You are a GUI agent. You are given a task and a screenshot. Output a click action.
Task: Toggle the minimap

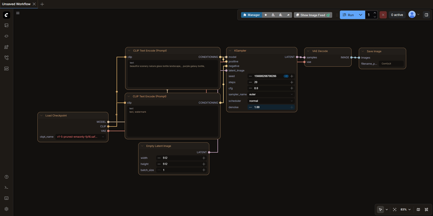(418, 210)
